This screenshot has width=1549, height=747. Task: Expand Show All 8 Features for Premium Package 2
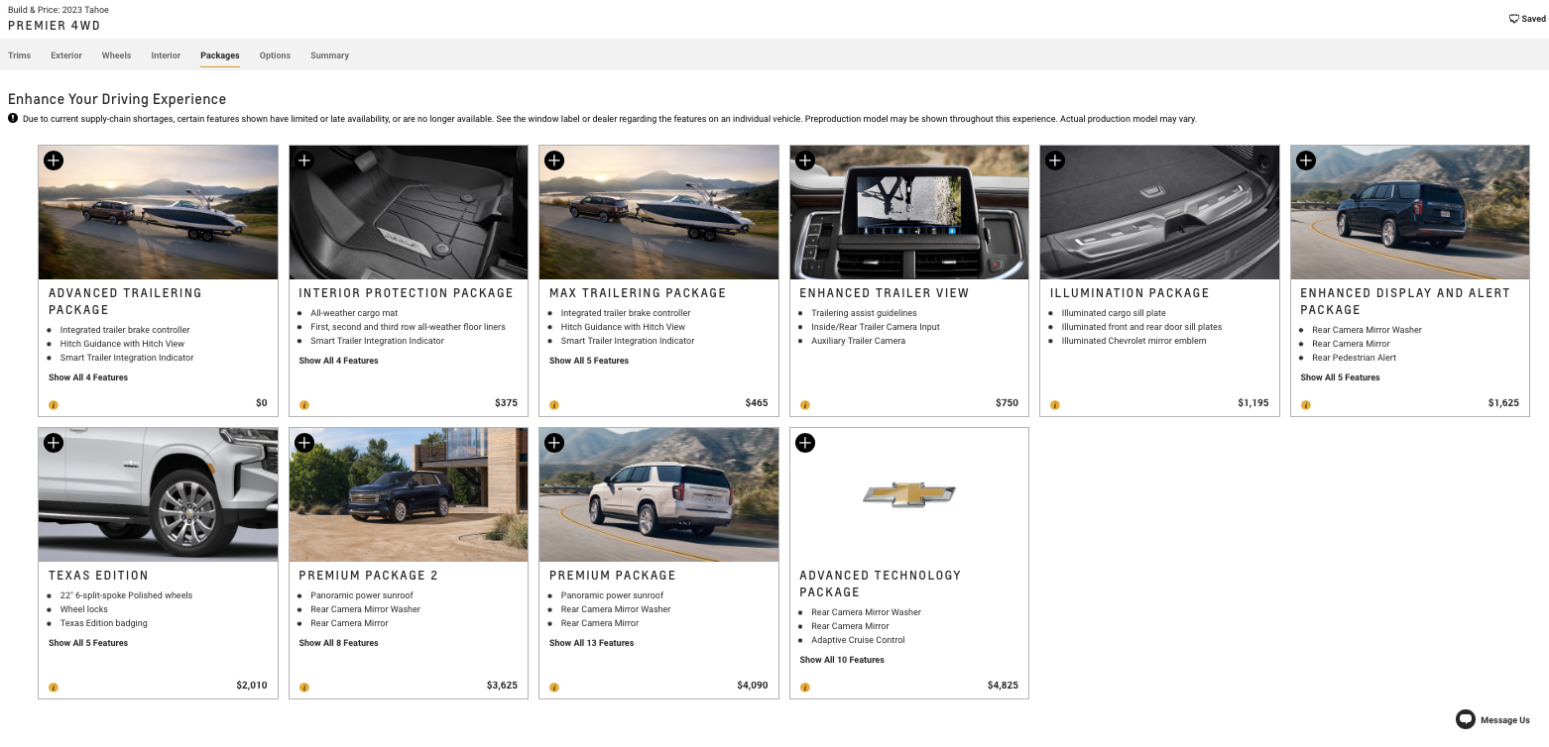point(338,643)
